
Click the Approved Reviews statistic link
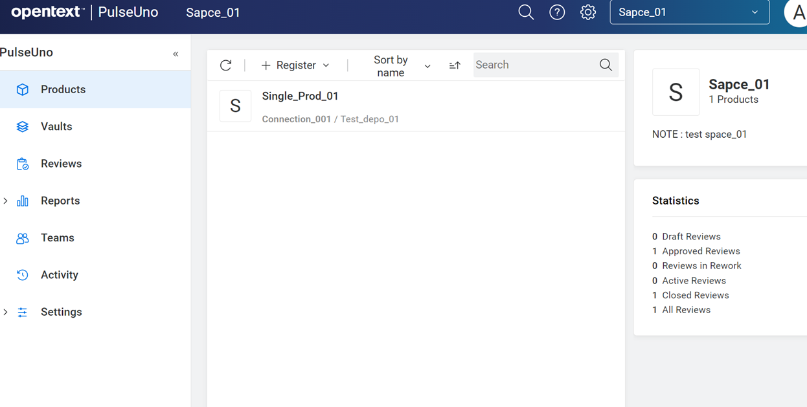[x=700, y=251]
